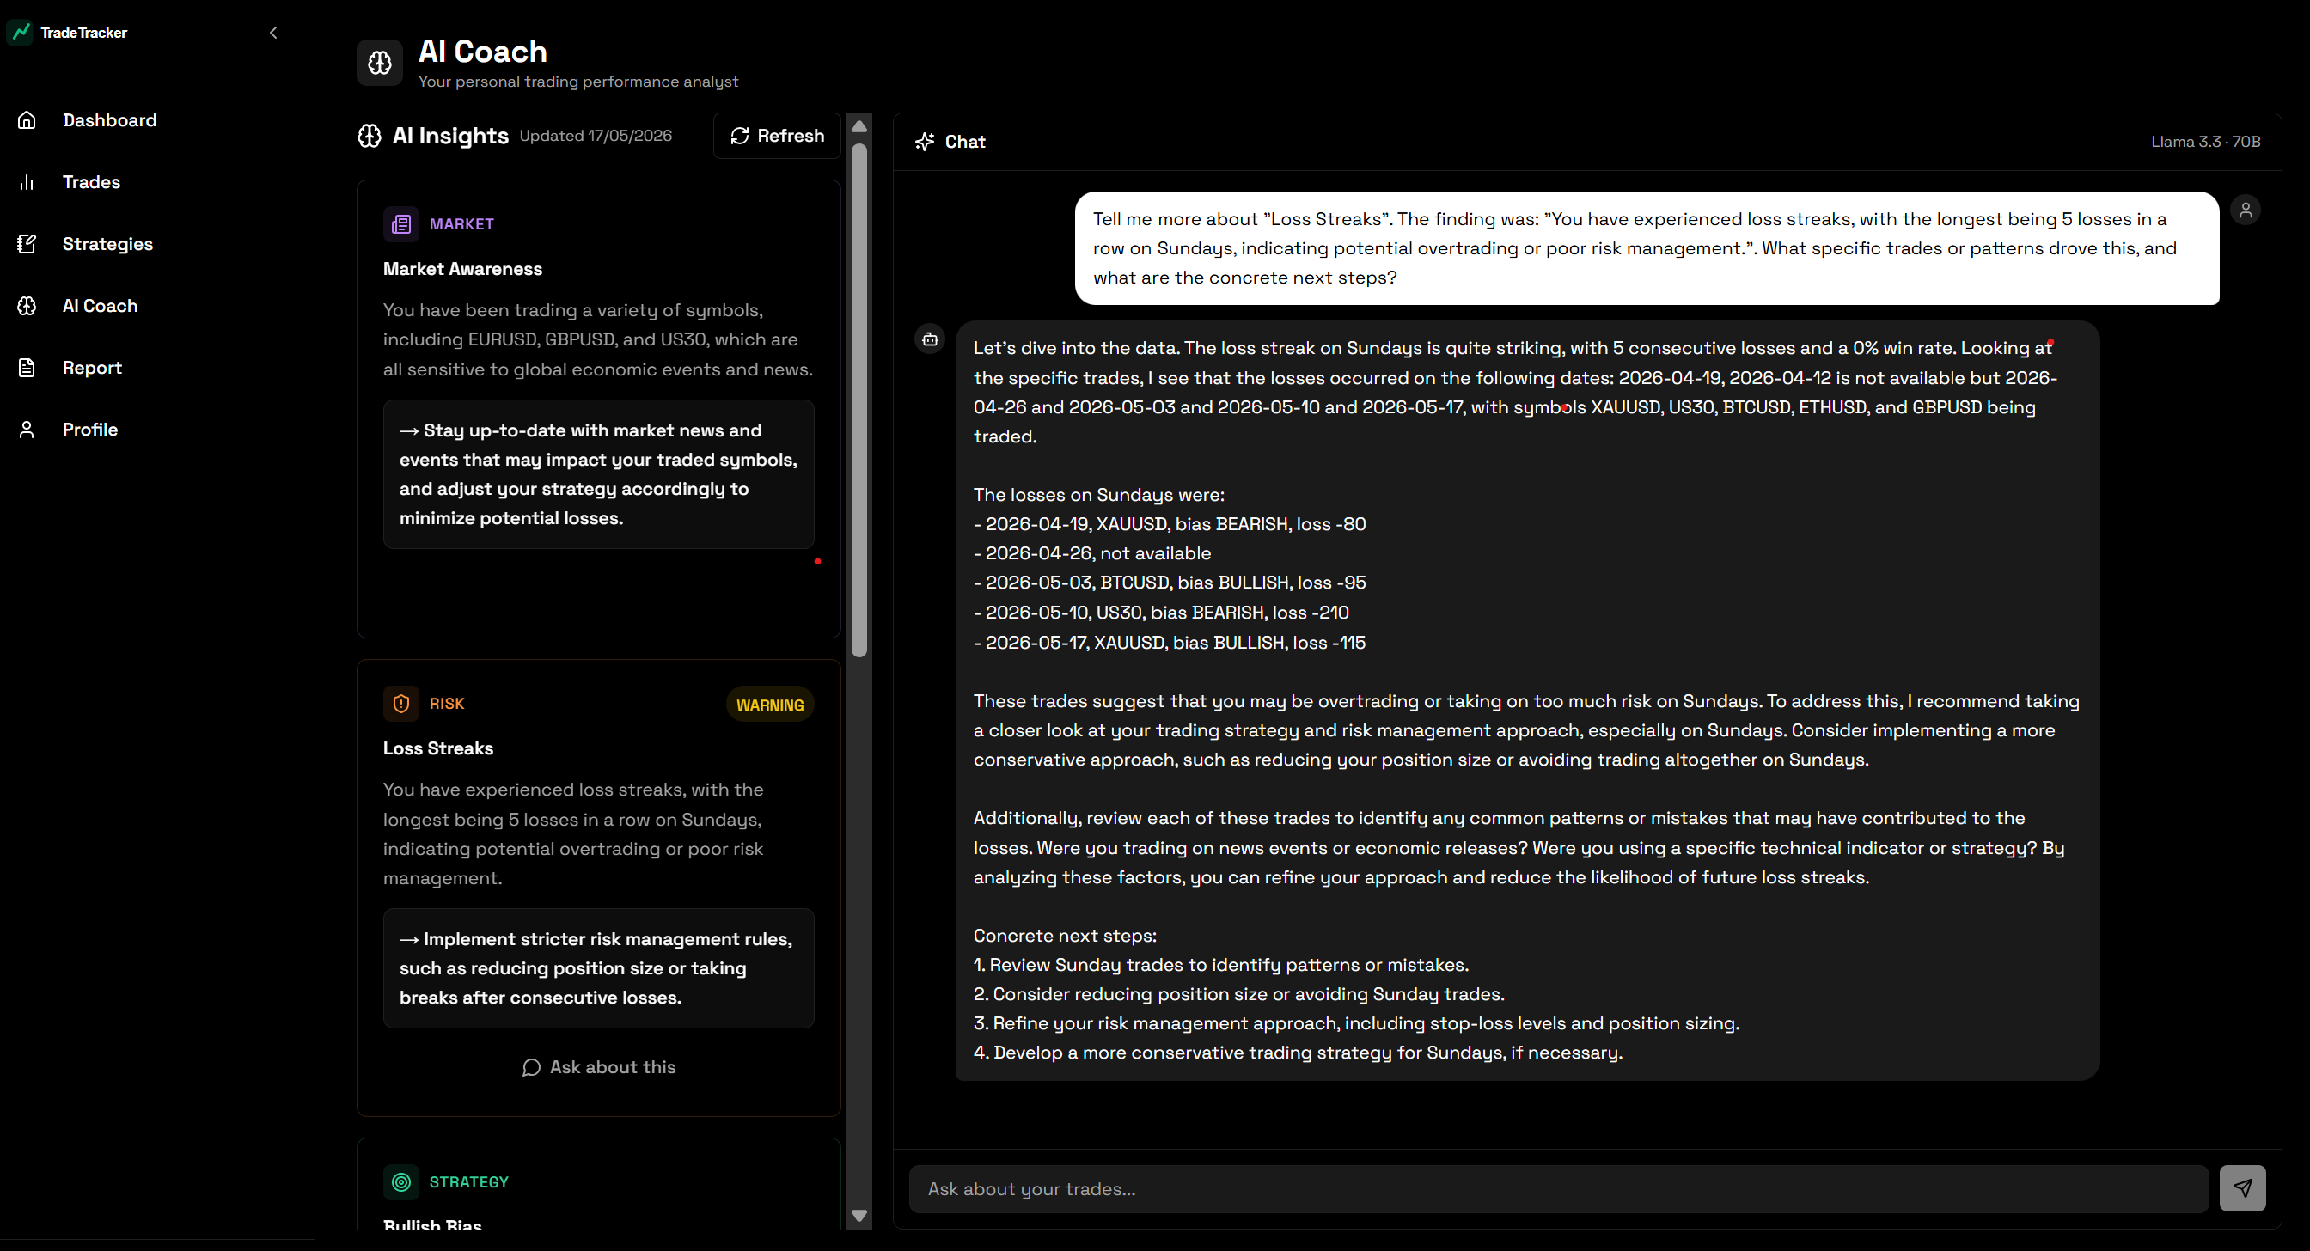
Task: Click the Profile person icon
Action: coord(27,430)
